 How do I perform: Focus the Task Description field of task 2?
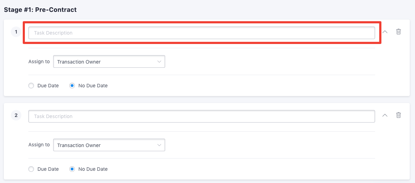pyautogui.click(x=202, y=116)
